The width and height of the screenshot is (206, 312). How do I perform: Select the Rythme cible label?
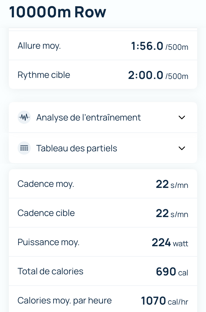coord(44,75)
